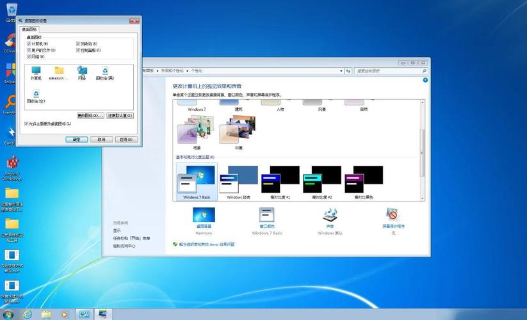This screenshot has height=320, width=527.
Task: Click the 解决透明度和其他 Aero 效果问题 link
Action: click(207, 244)
